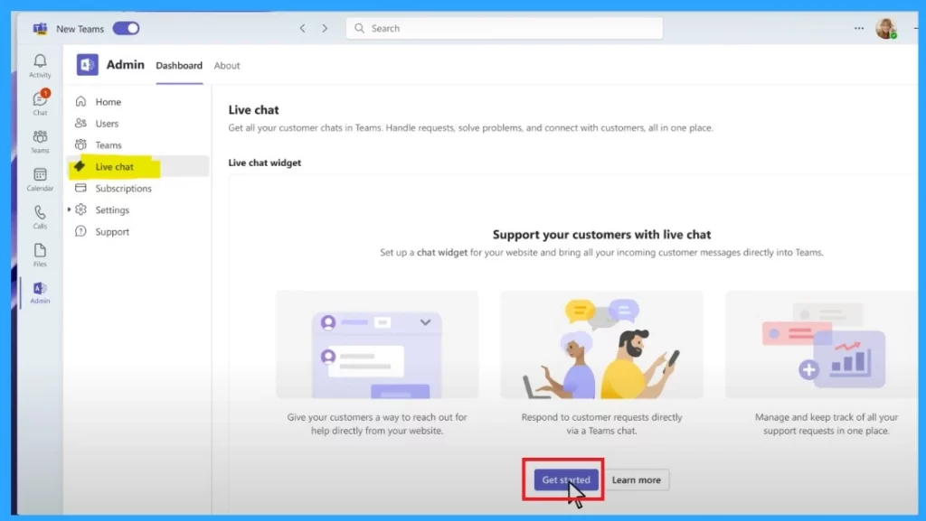This screenshot has width=926, height=521.
Task: Switch to the About tab
Action: [x=227, y=65]
